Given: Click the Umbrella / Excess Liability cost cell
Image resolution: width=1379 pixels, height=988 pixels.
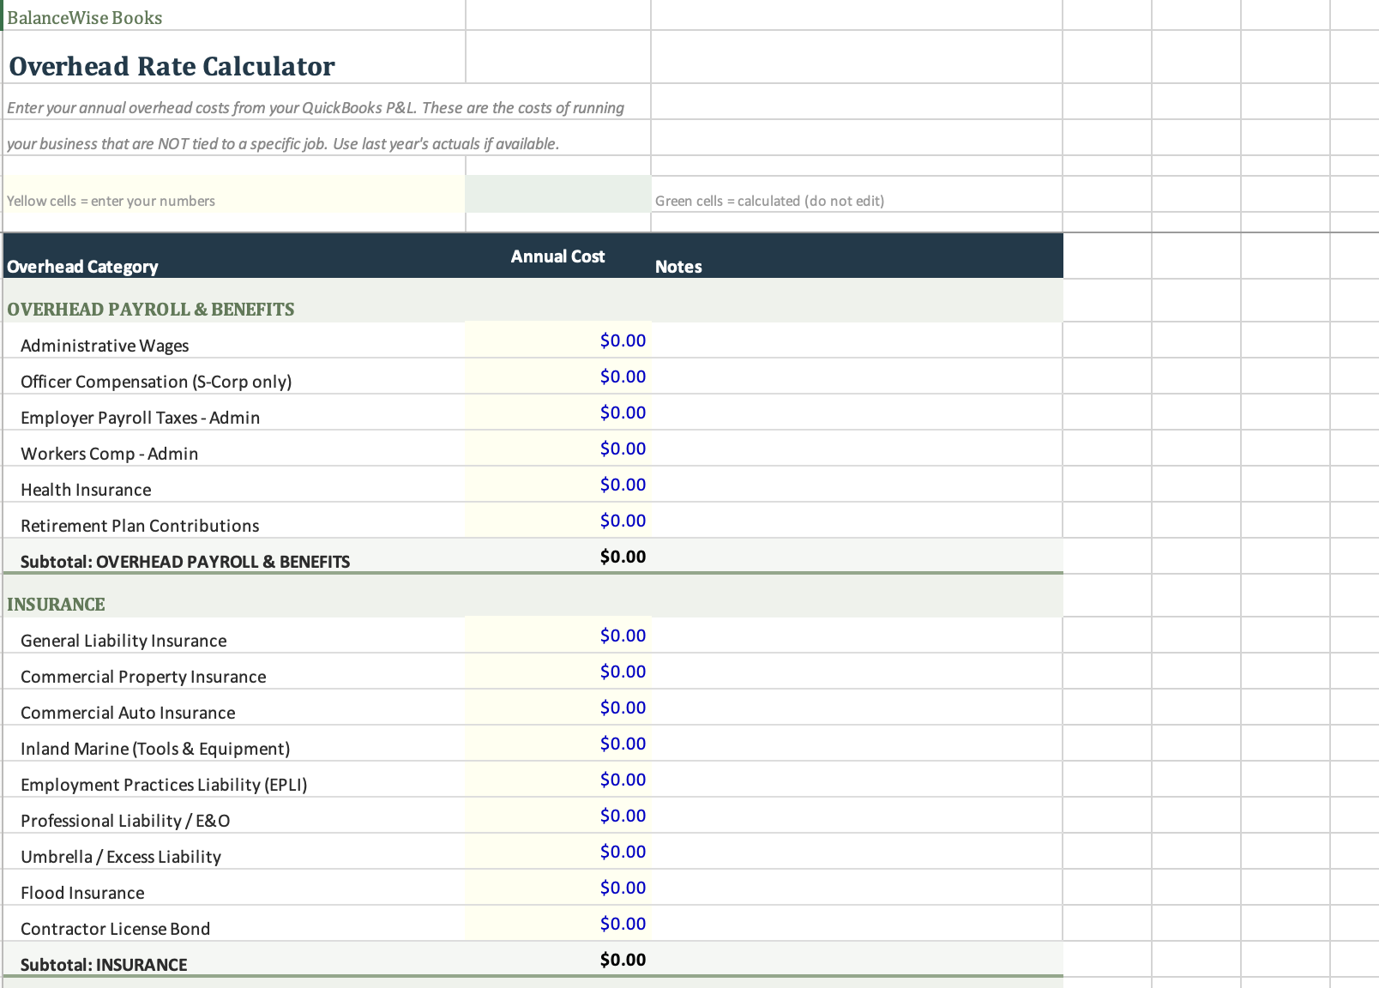Looking at the screenshot, I should pyautogui.click(x=558, y=852).
